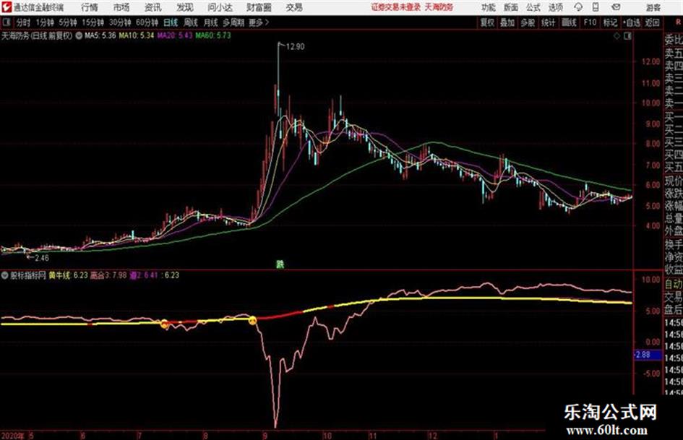Open the 市场 menu

coord(121,7)
